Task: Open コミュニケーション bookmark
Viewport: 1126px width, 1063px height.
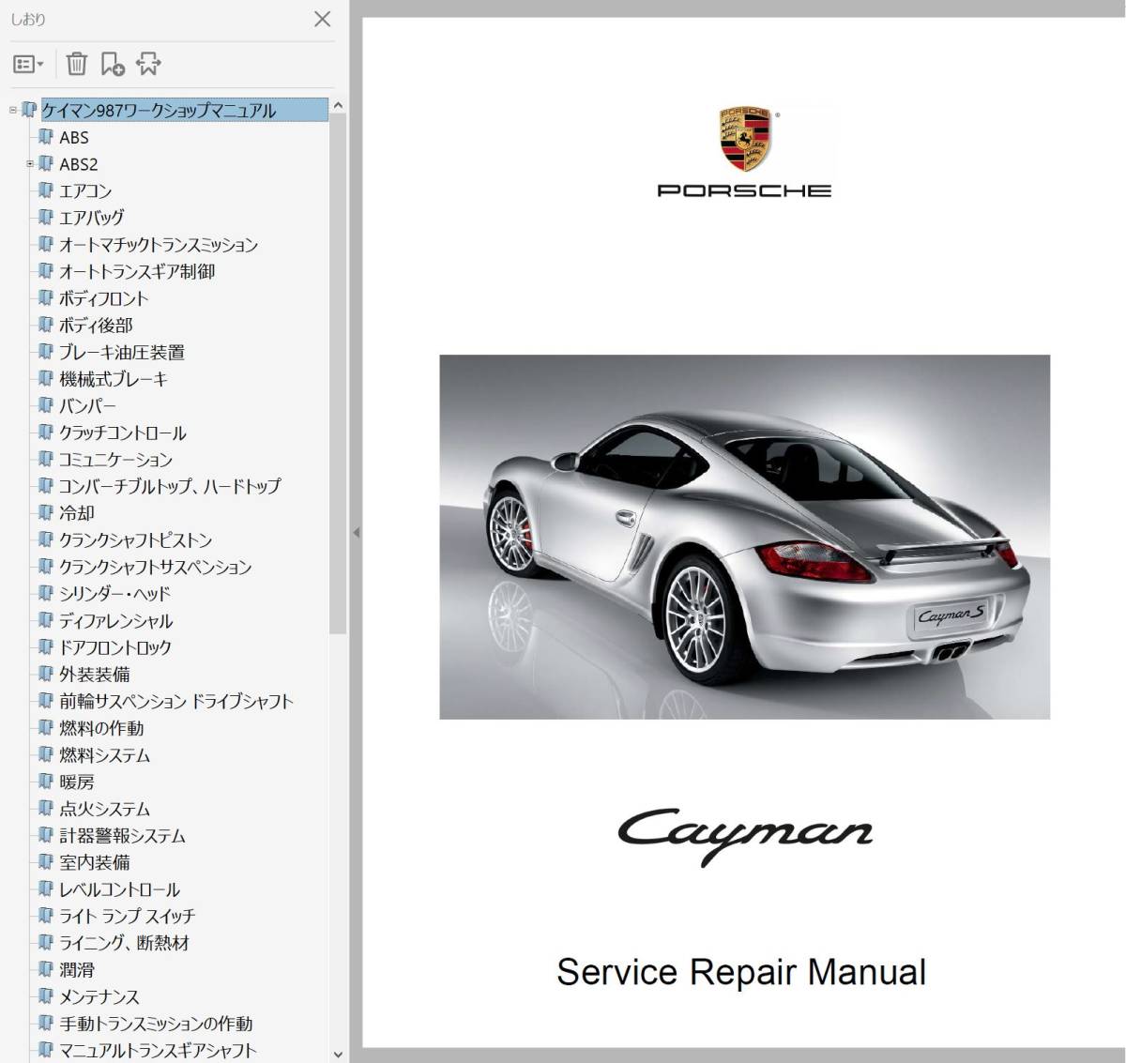Action: click(x=115, y=460)
